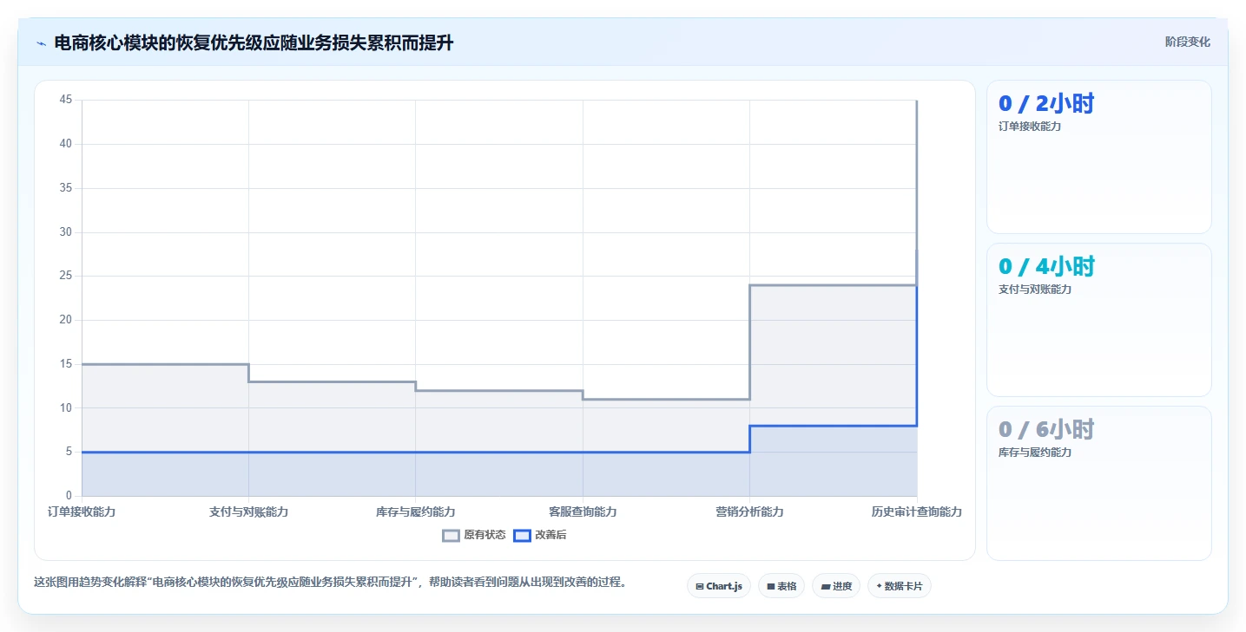
Task: Click the y-axis value 5
Action: [69, 452]
